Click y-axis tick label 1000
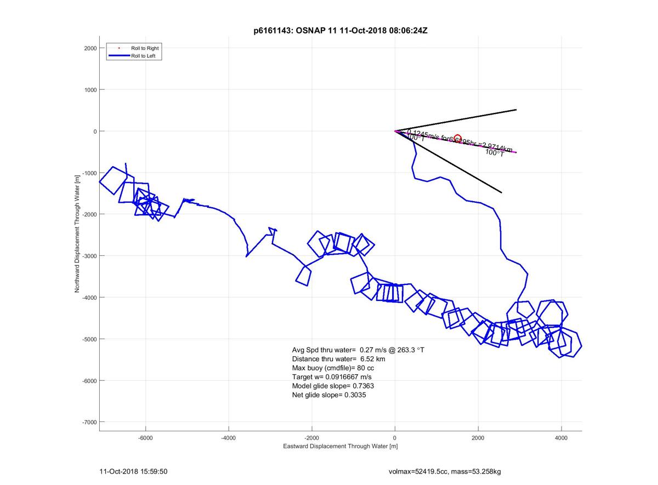The height and width of the screenshot is (485, 658). tap(90, 90)
